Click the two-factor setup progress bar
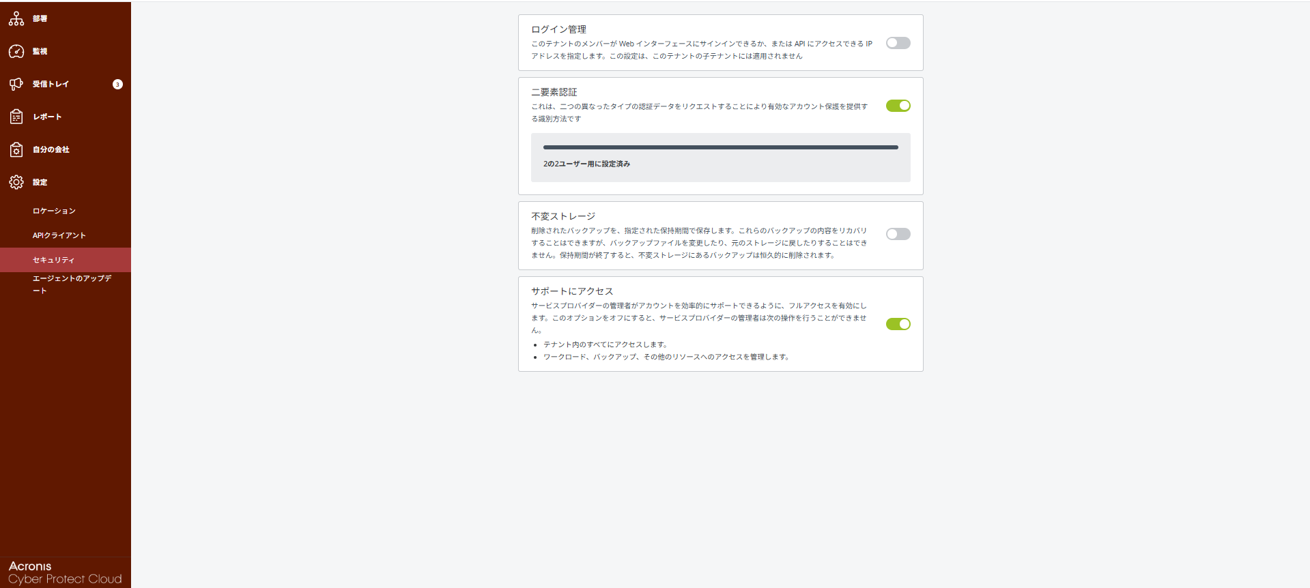Image resolution: width=1310 pixels, height=588 pixels. tap(721, 147)
